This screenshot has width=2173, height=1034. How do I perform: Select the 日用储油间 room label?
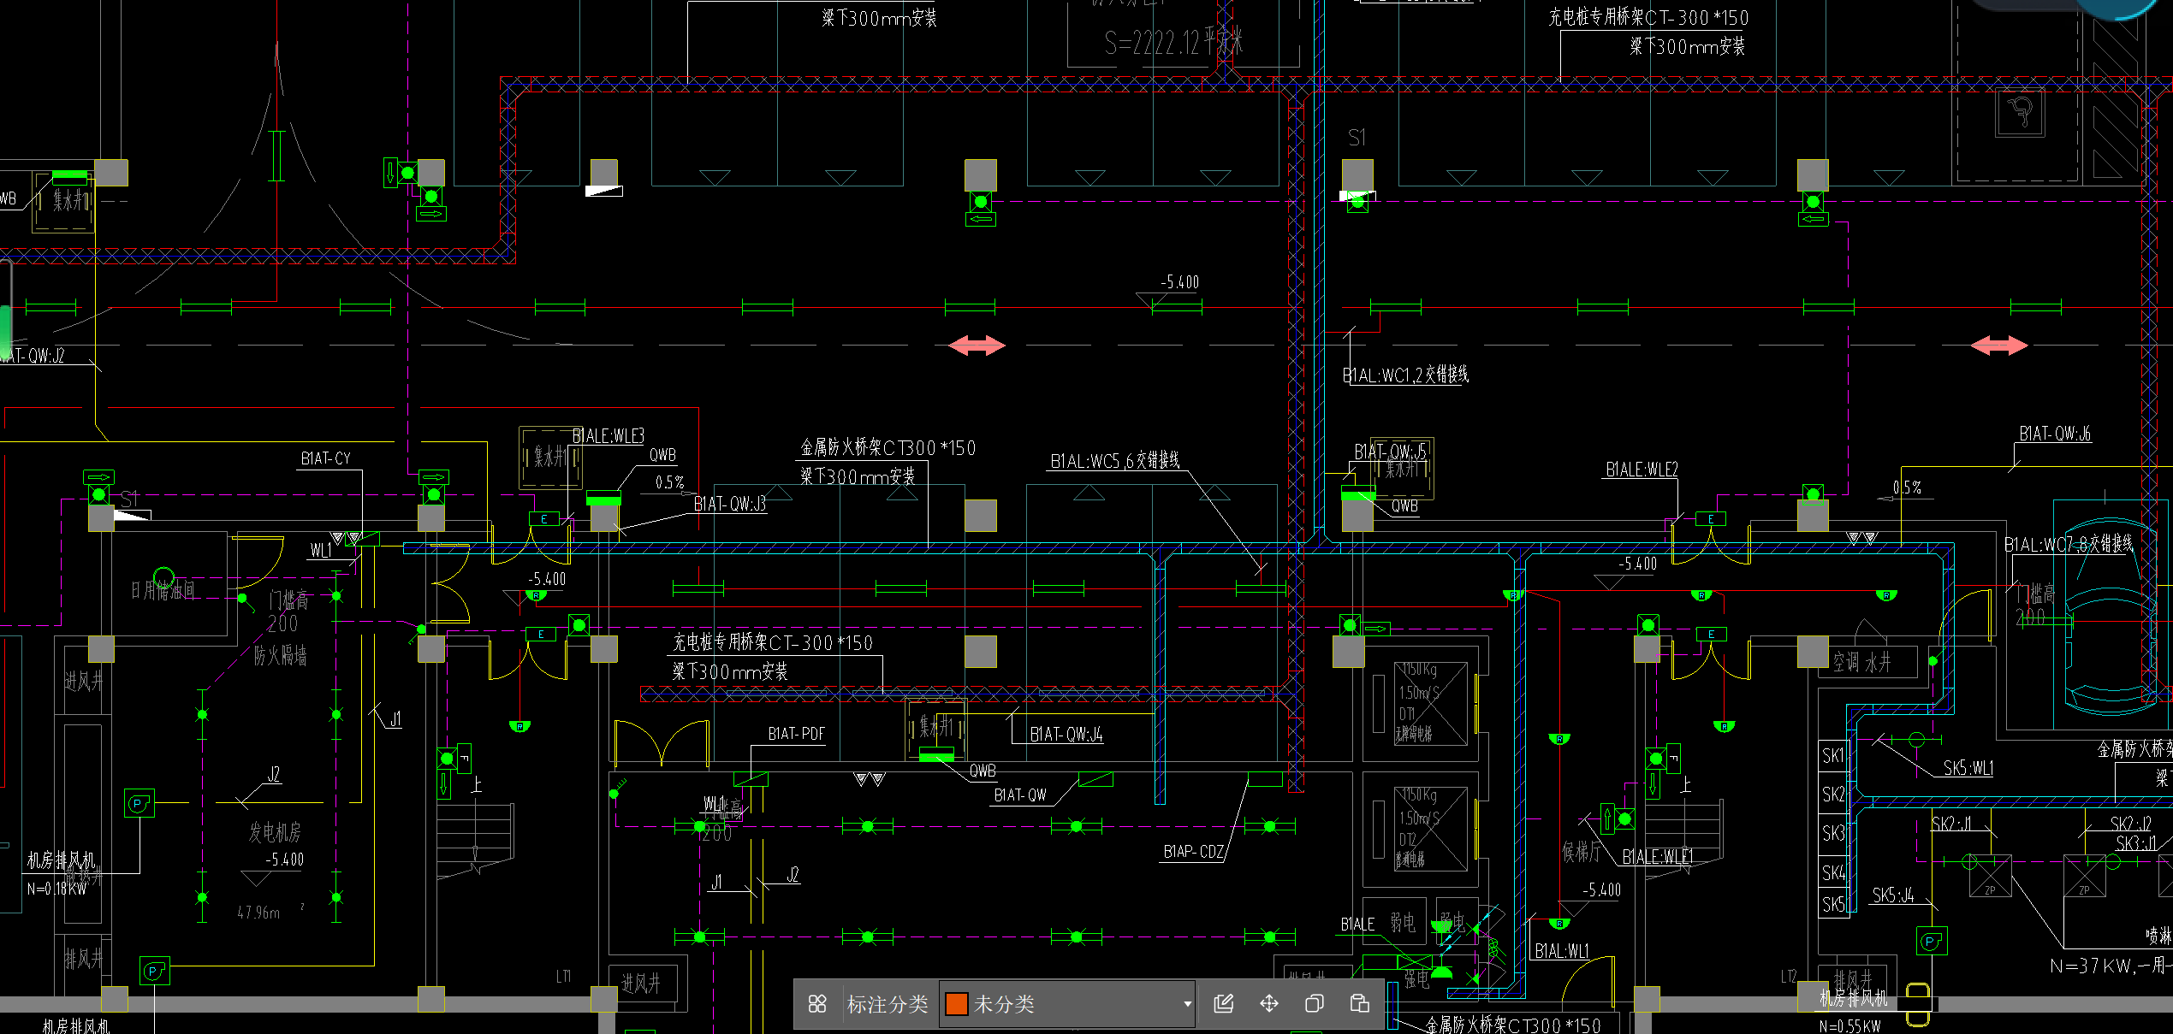(x=163, y=590)
